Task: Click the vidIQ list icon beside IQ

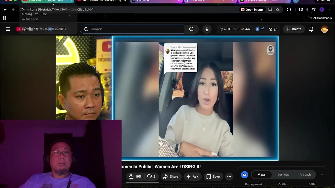Action: pos(263,29)
